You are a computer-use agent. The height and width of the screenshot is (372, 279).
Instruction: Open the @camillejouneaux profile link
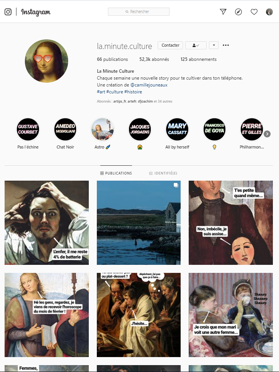[149, 85]
